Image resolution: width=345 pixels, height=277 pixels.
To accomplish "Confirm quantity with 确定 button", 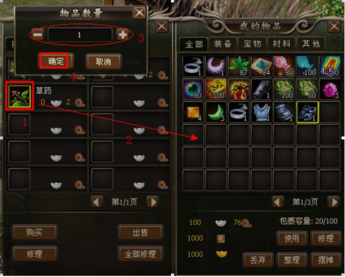I will (x=56, y=61).
